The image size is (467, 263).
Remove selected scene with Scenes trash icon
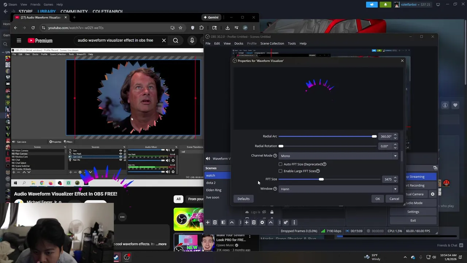point(215,222)
